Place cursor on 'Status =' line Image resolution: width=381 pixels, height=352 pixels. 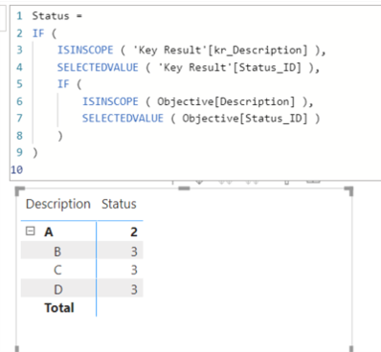point(57,16)
